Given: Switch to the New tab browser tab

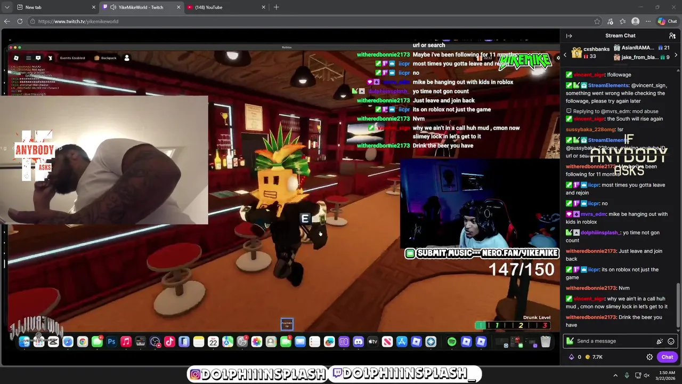Looking at the screenshot, I should 56,7.
